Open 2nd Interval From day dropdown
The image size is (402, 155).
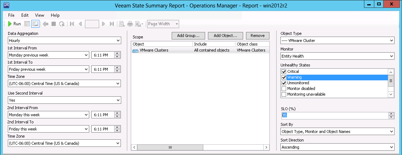48,115
